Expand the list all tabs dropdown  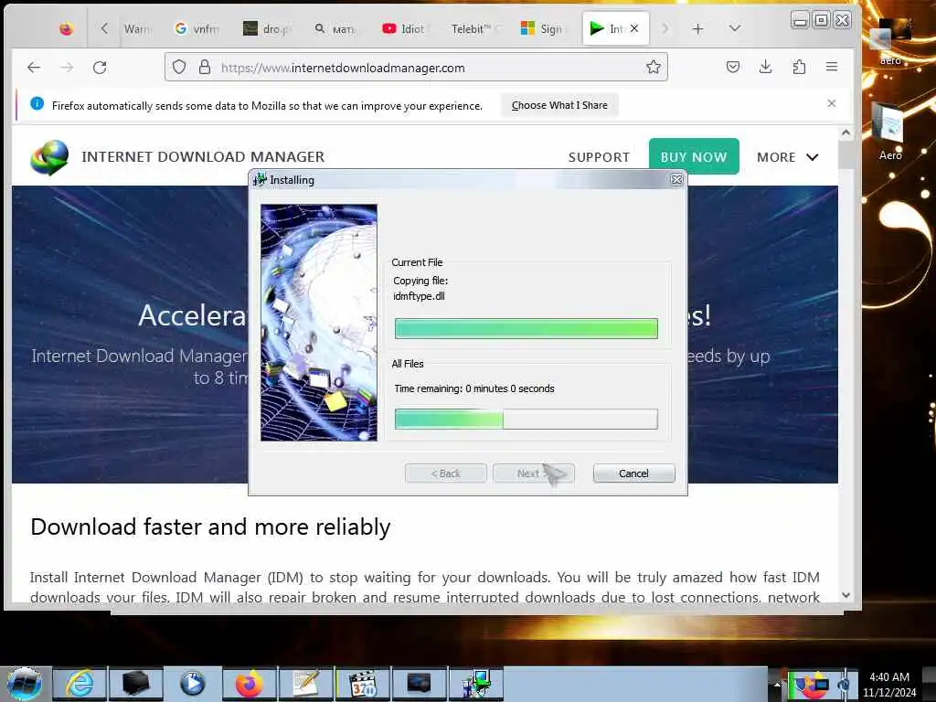[735, 28]
